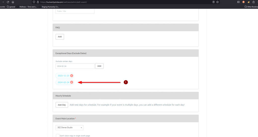Open the Other Bookmarks folder
258x137 pixels.
pos(251,7)
